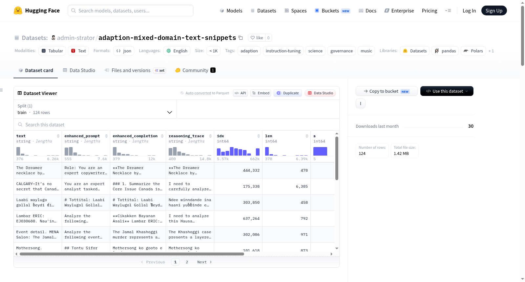525x282 pixels.
Task: Open Data Studio from viewer header
Action: (320, 93)
